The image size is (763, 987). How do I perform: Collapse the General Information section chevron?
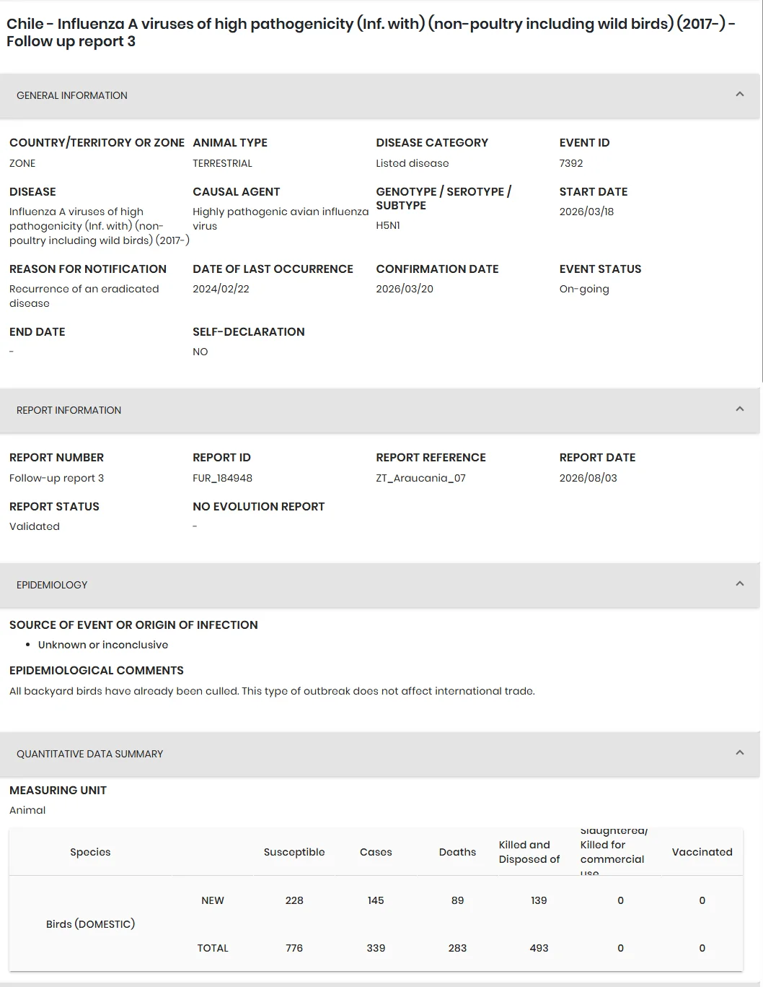click(x=739, y=95)
